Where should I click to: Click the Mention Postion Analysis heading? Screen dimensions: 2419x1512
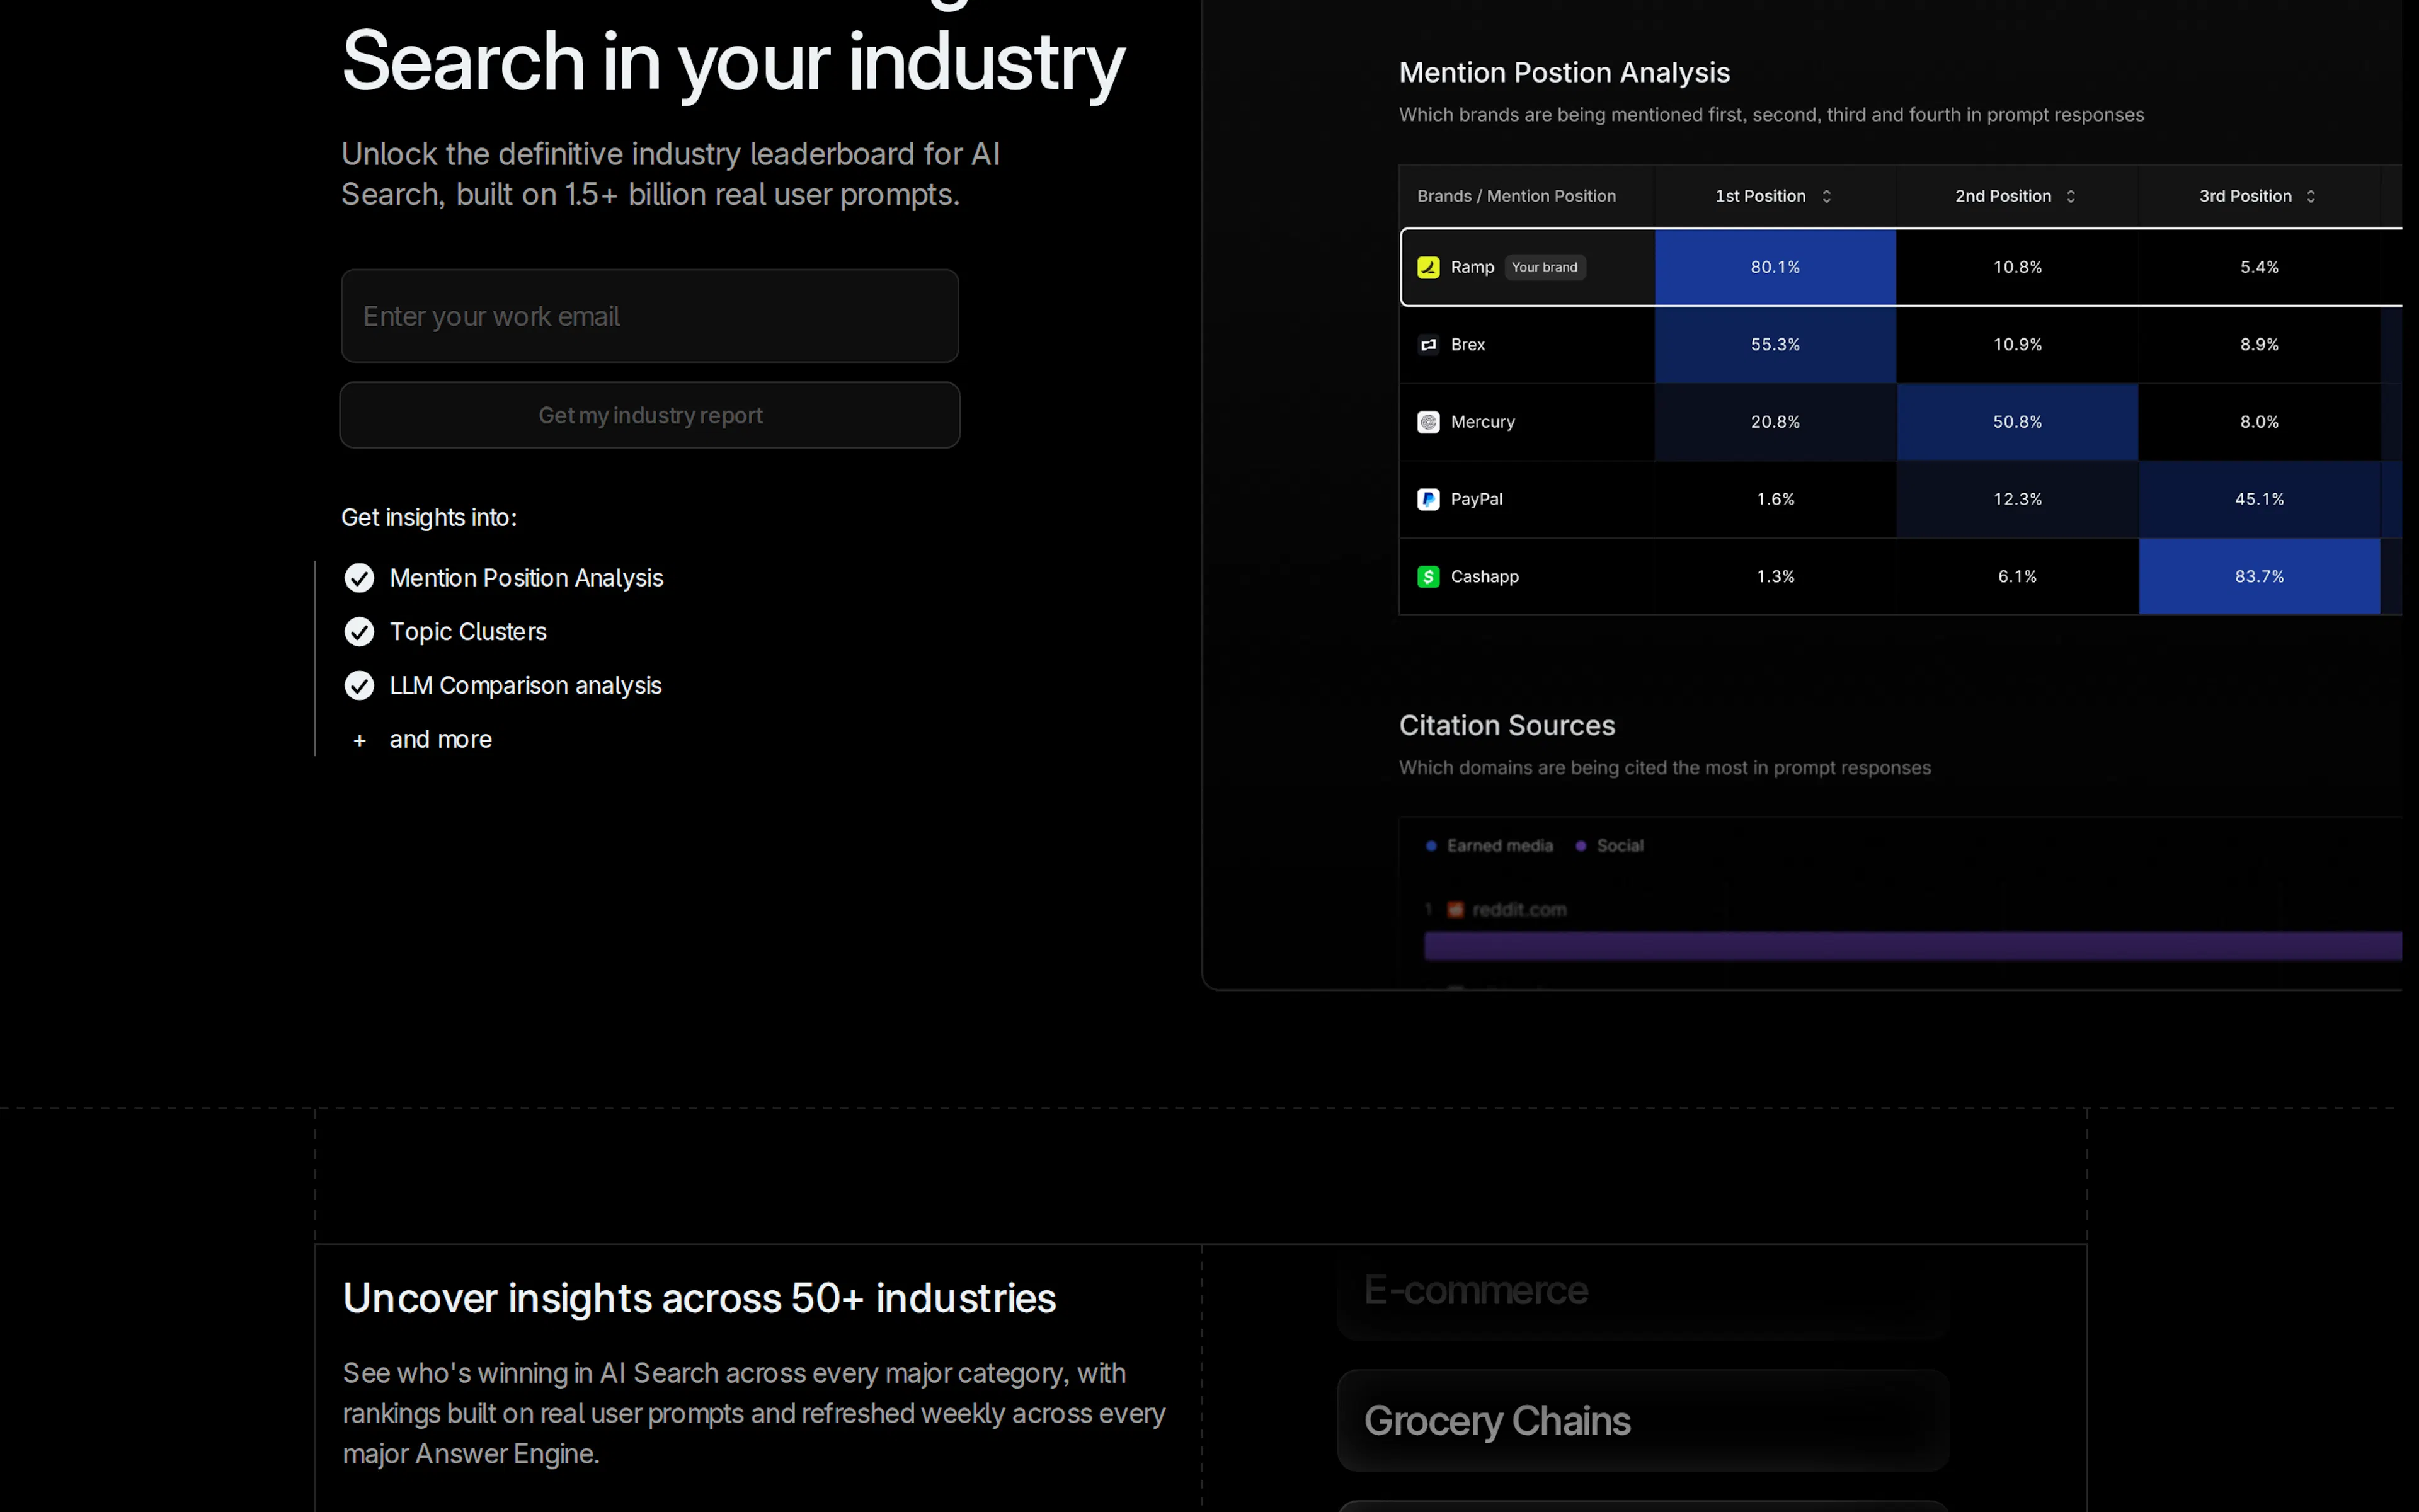1564,73
